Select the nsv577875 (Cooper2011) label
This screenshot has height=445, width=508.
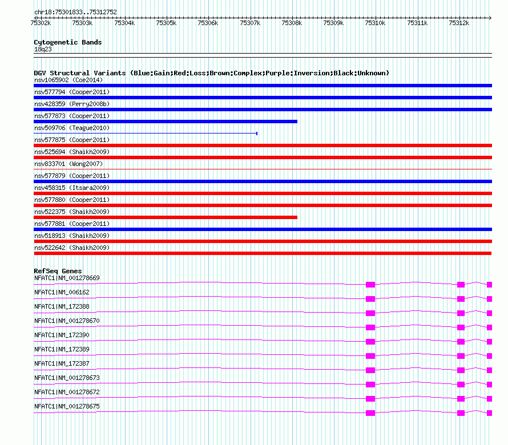pos(72,140)
